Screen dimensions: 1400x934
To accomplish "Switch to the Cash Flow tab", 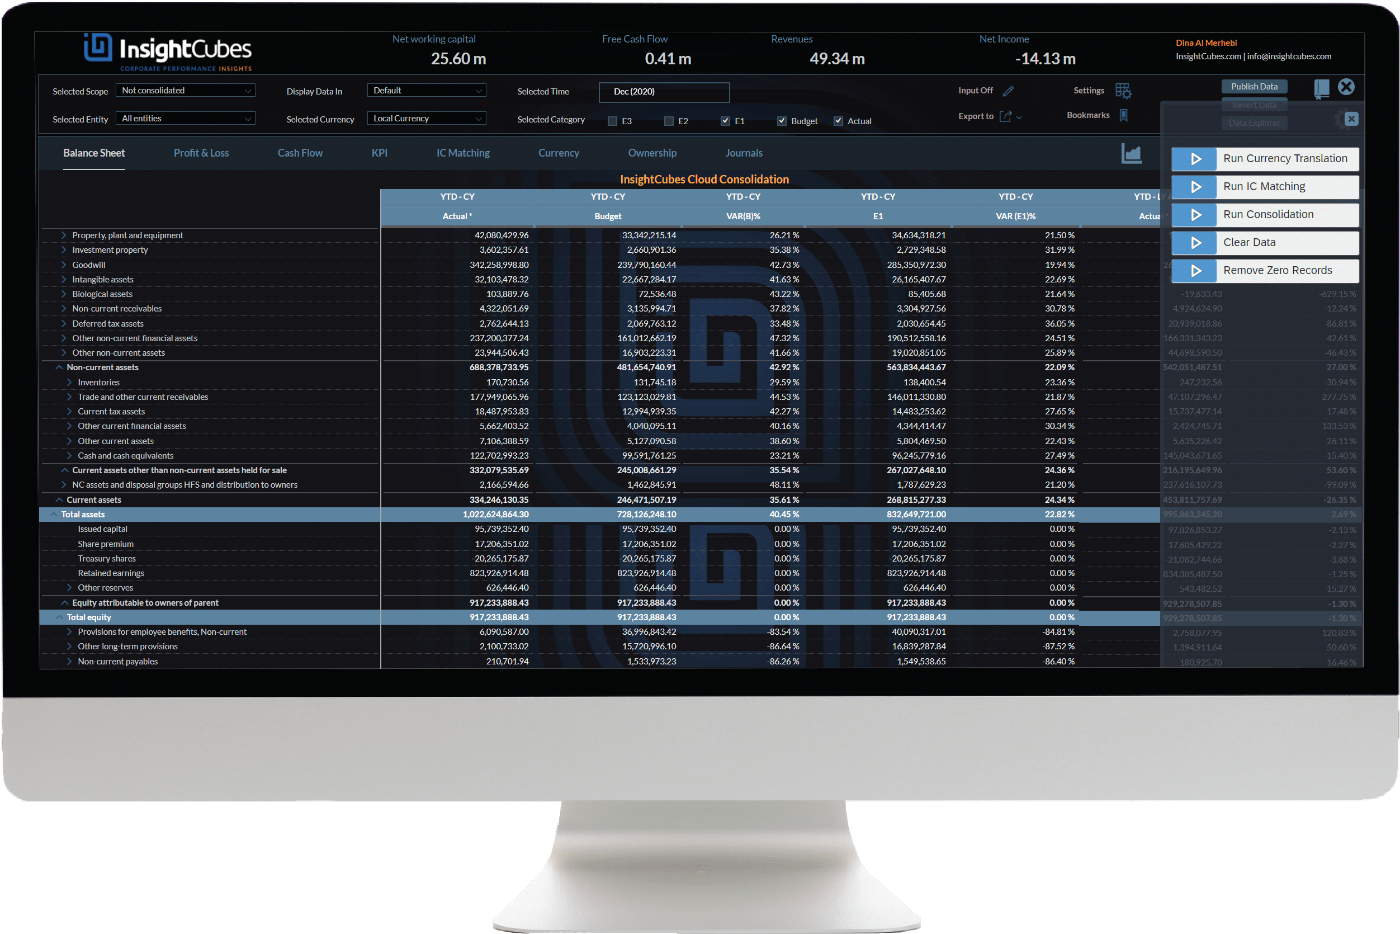I will coord(299,152).
